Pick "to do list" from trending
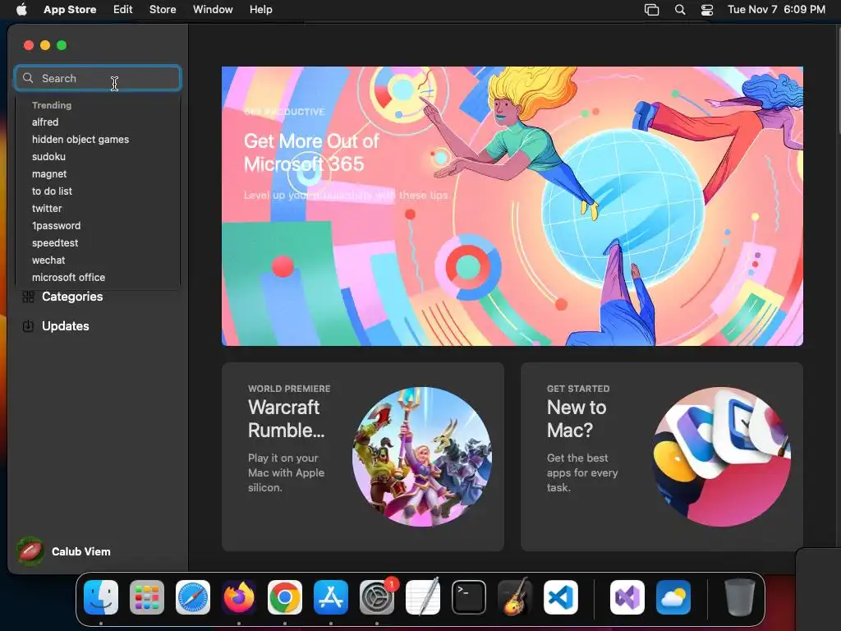 [x=52, y=191]
